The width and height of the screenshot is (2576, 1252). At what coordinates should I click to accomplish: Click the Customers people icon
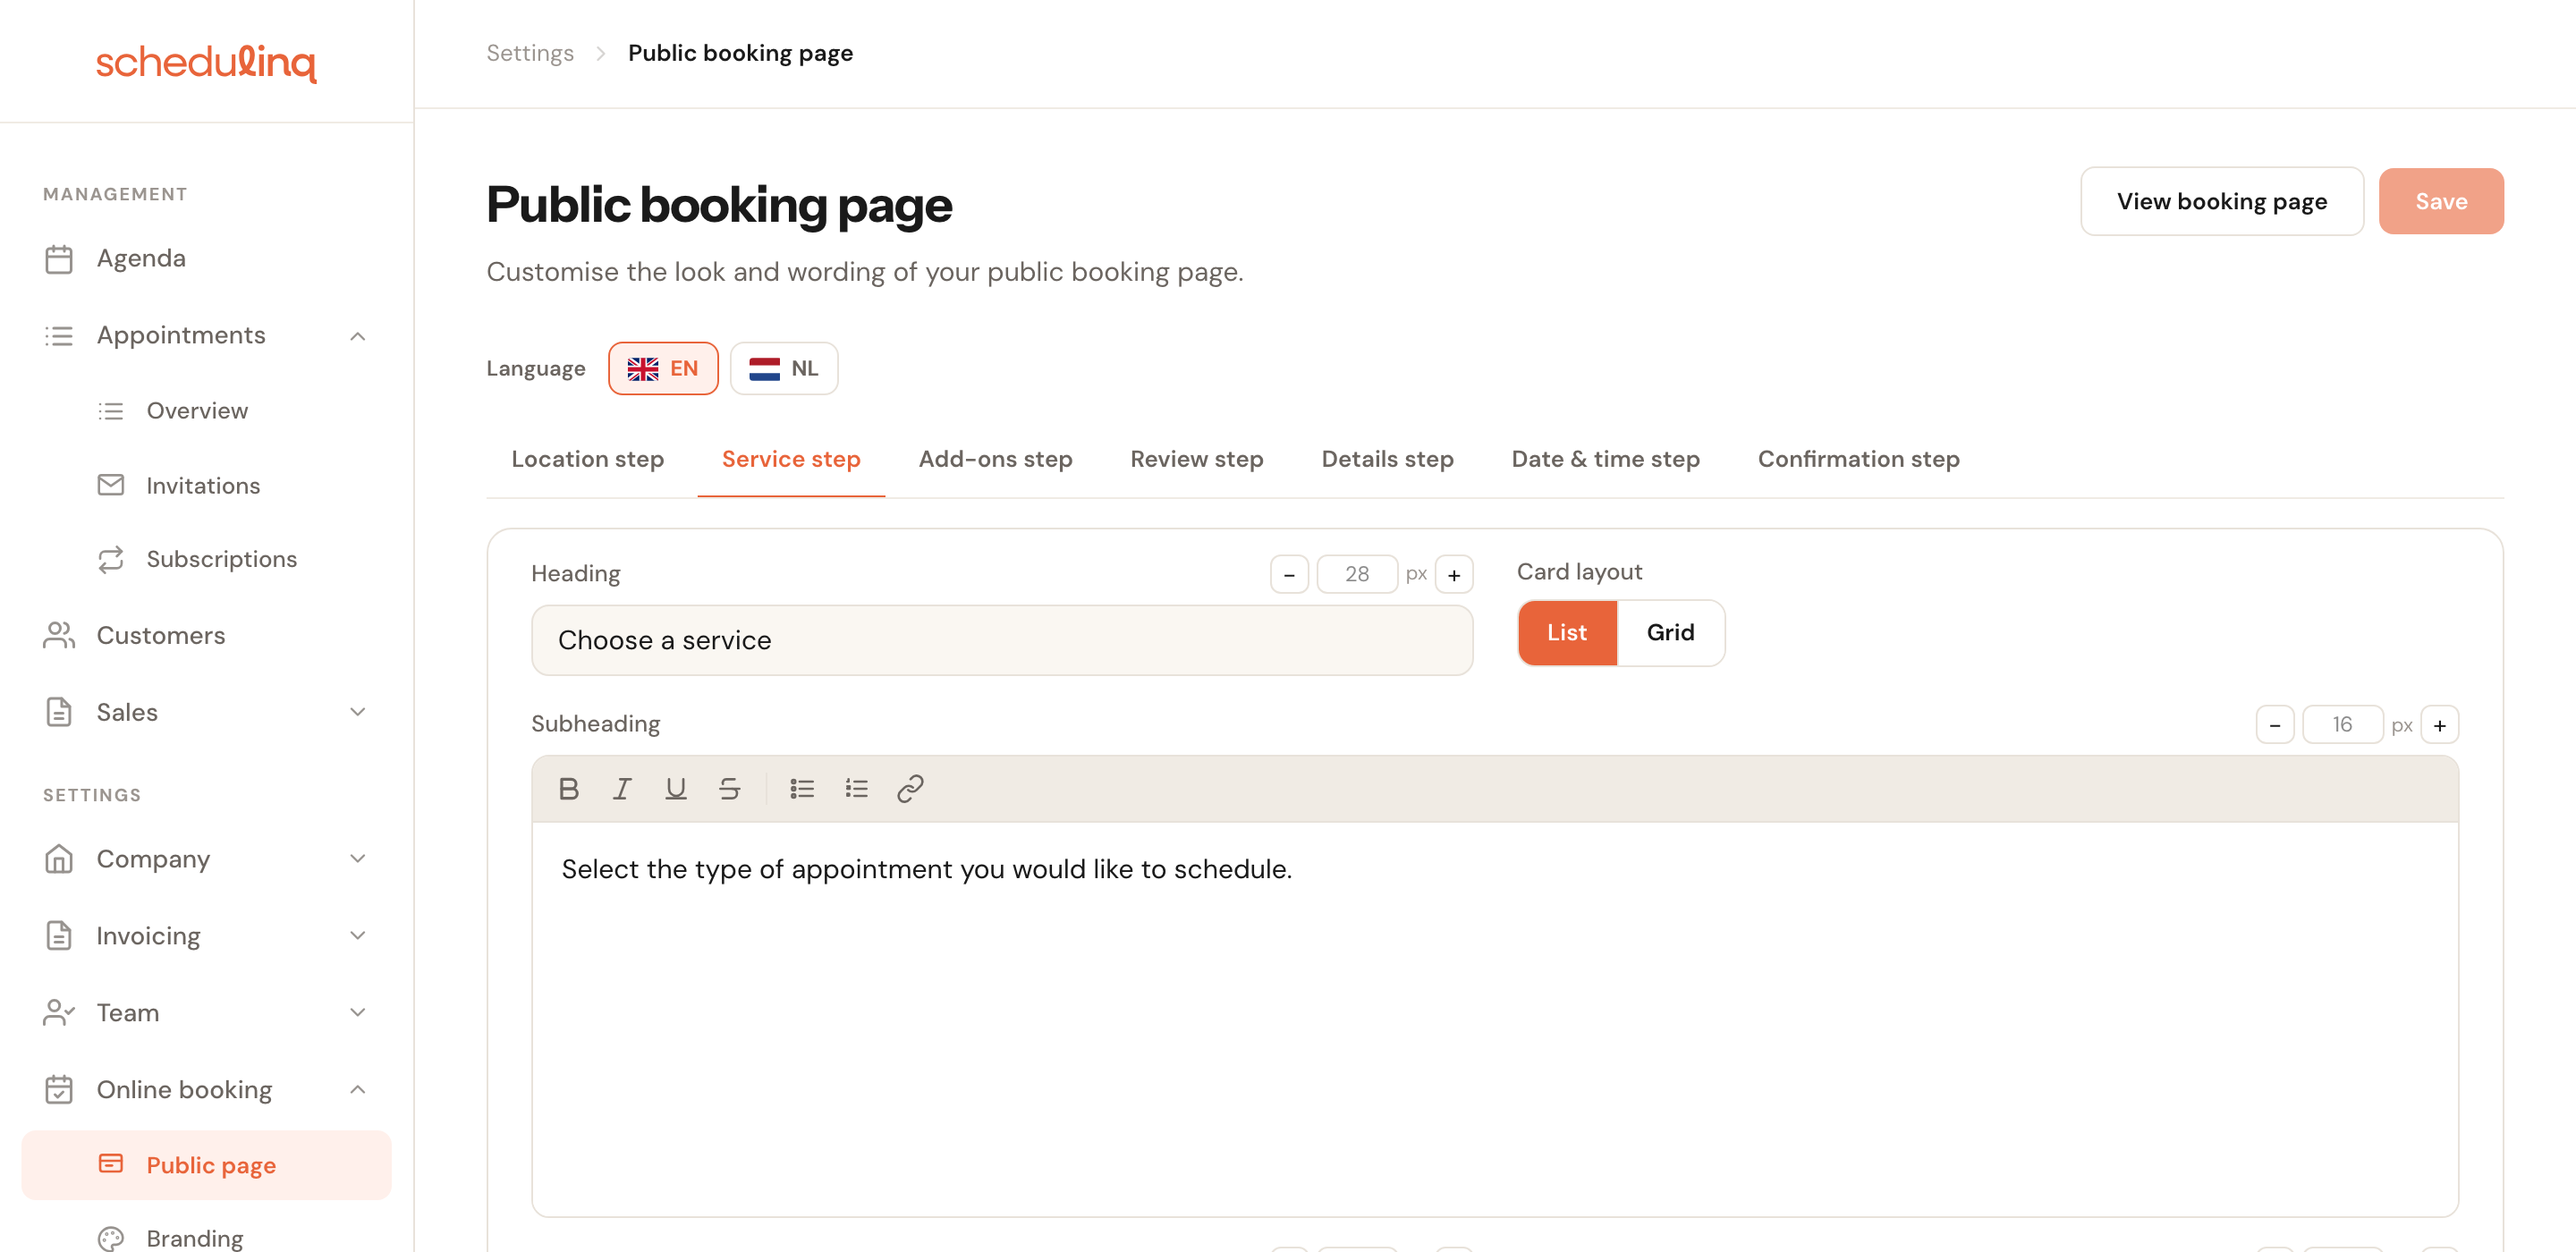tap(59, 635)
